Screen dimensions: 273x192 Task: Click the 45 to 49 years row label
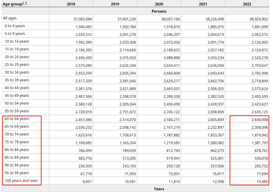(x=17, y=96)
